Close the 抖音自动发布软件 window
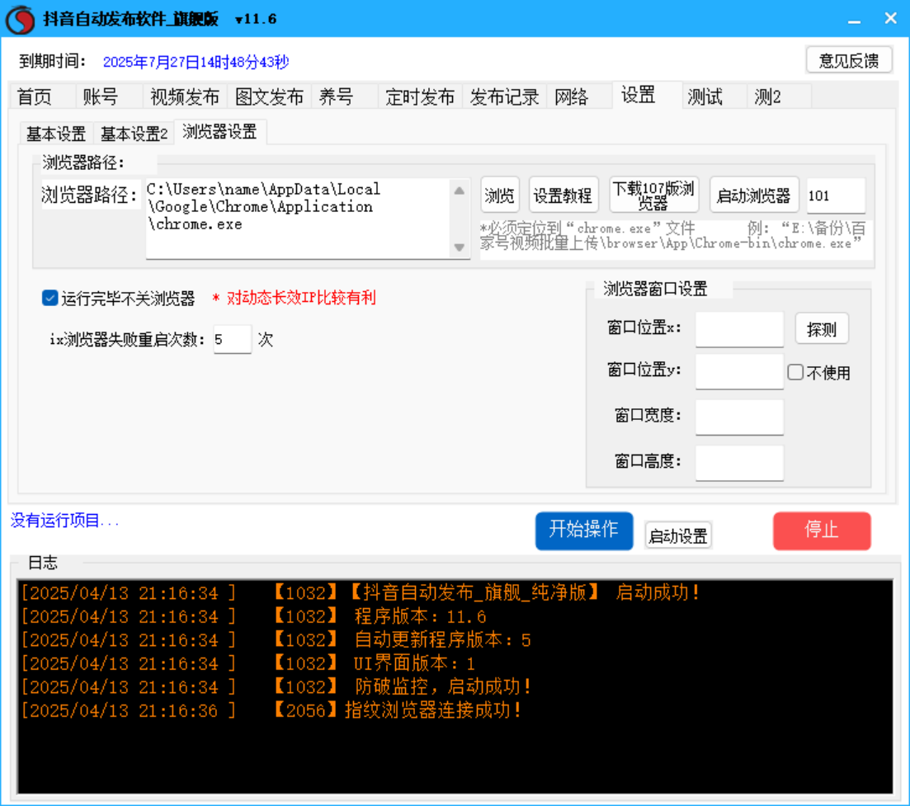The image size is (910, 806). click(x=890, y=19)
